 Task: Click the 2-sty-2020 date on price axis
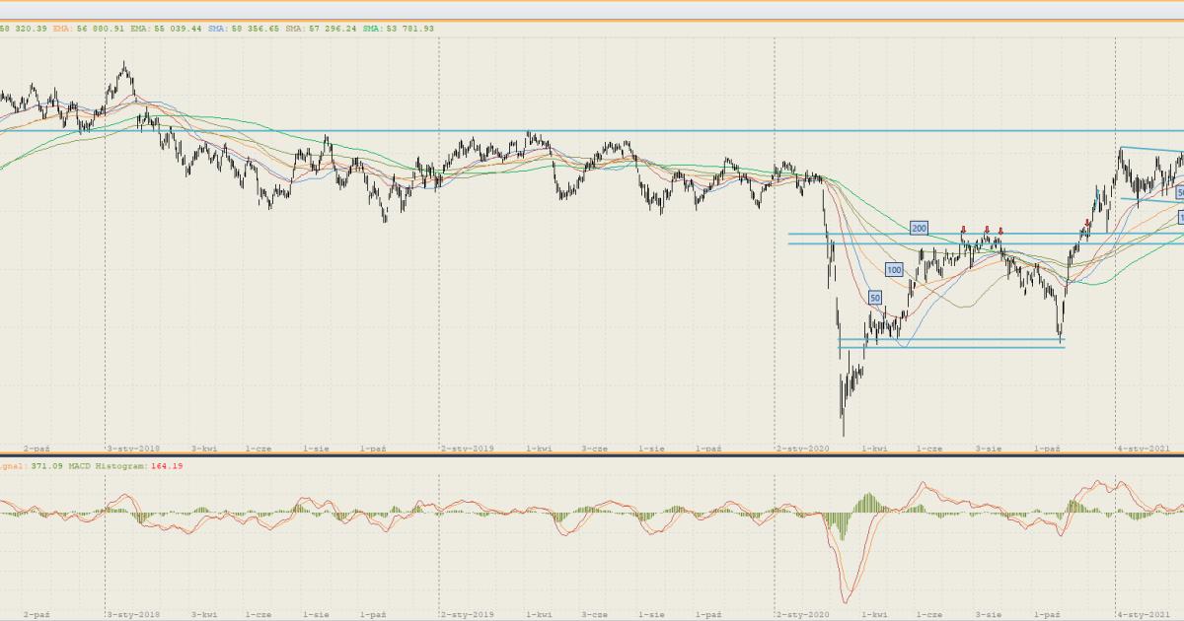click(x=802, y=448)
